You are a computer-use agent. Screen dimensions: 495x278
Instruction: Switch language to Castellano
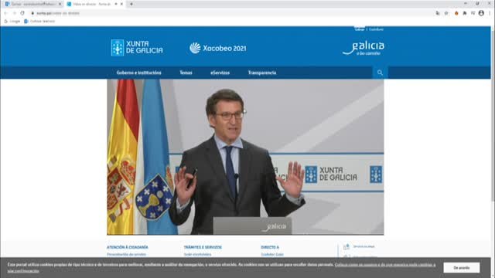coord(377,29)
